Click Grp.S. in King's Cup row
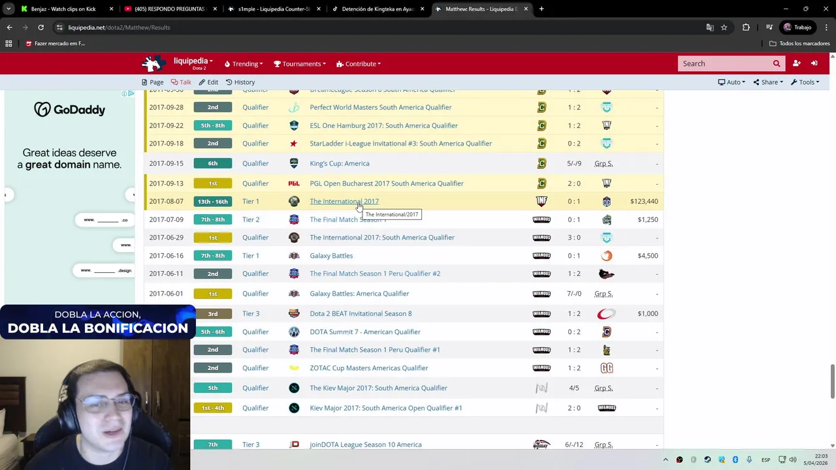Screen dimensions: 836x470 603,163
